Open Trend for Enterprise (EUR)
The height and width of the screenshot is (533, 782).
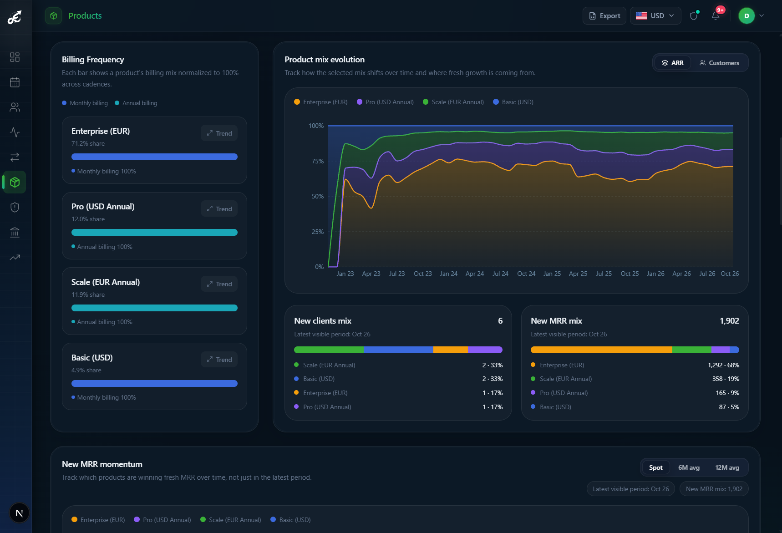coord(219,133)
